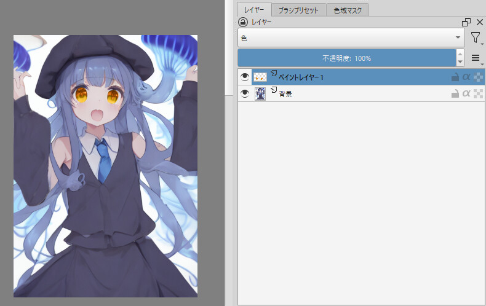Toggle lock on the 背景 layer
The image size is (486, 306).
point(455,93)
